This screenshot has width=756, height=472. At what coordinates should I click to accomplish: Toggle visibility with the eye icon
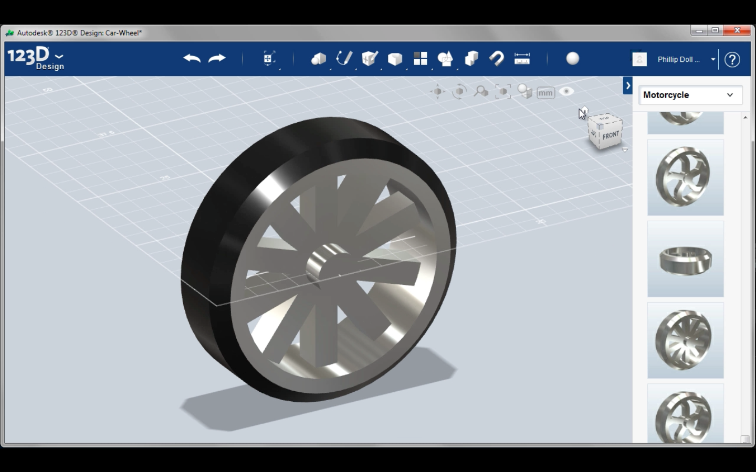pos(566,91)
